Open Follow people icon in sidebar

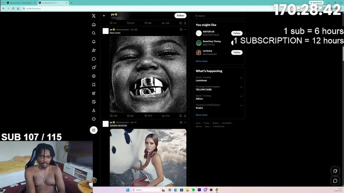(x=94, y=50)
